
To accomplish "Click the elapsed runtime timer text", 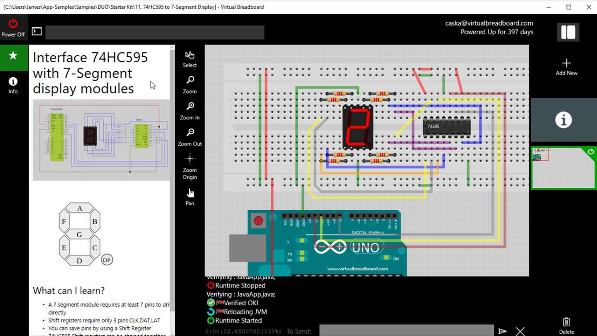I will pos(243,331).
